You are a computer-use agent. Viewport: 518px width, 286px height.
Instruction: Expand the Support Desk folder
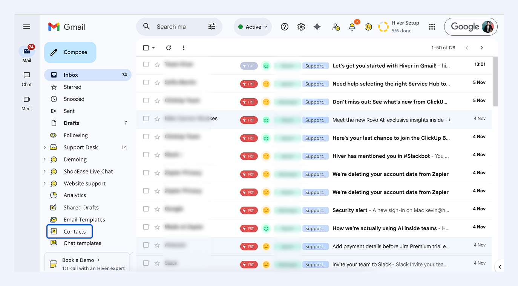44,147
